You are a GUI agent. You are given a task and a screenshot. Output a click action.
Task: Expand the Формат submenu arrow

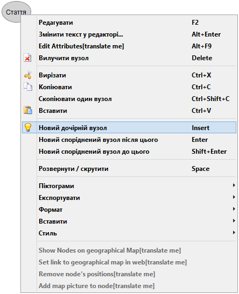pos(234,209)
